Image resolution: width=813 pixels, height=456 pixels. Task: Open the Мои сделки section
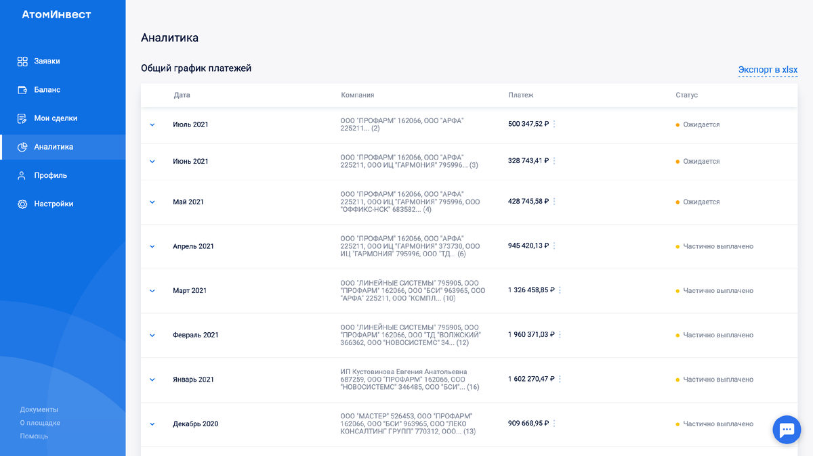pos(56,118)
